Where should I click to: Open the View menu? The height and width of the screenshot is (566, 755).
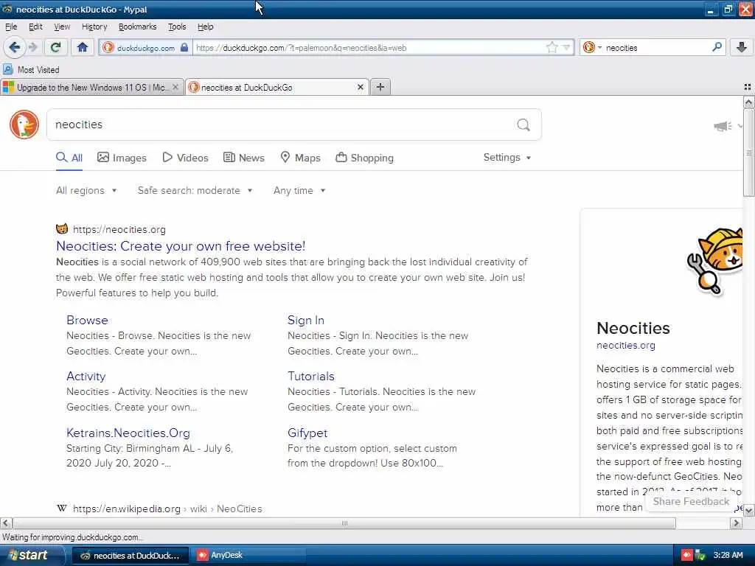tap(62, 27)
